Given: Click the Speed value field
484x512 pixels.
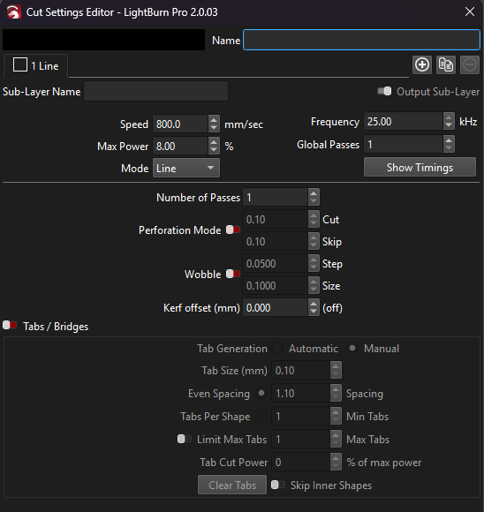Looking at the screenshot, I should point(180,124).
